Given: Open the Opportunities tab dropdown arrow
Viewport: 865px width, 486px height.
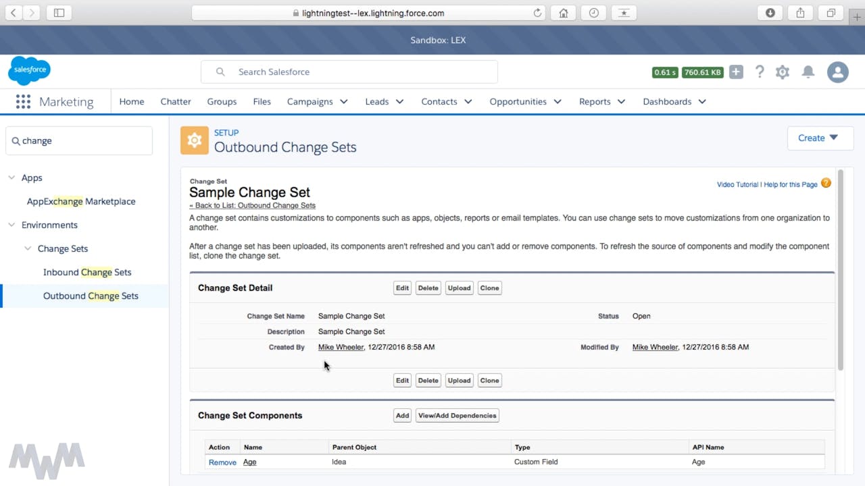Looking at the screenshot, I should coord(558,101).
